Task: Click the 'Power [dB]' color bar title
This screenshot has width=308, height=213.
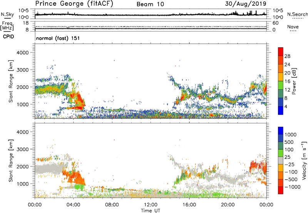Action: pyautogui.click(x=294, y=81)
